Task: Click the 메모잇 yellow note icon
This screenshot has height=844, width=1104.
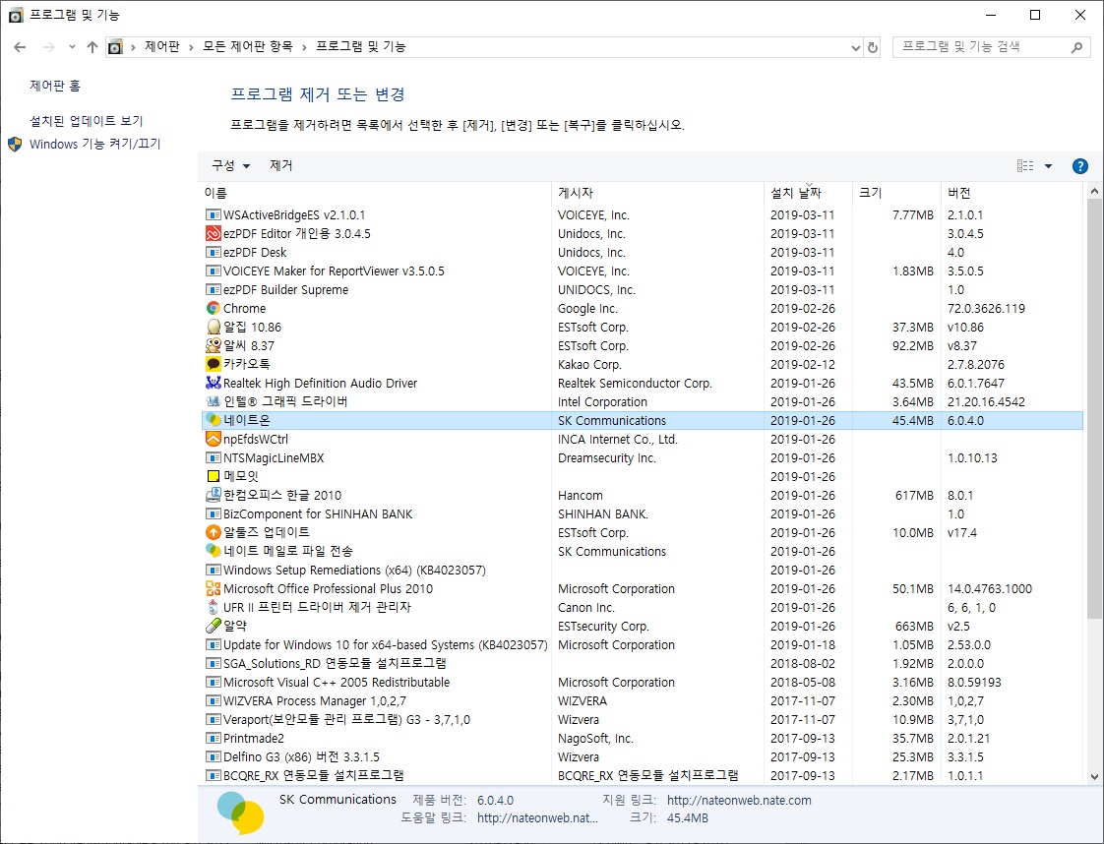Action: click(x=214, y=476)
